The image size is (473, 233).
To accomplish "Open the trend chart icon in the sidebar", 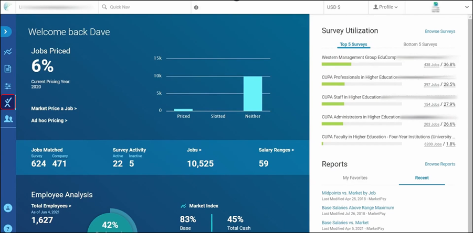I will (x=8, y=51).
